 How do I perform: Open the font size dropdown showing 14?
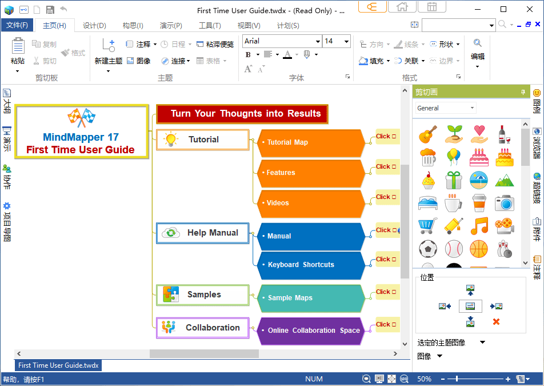346,41
